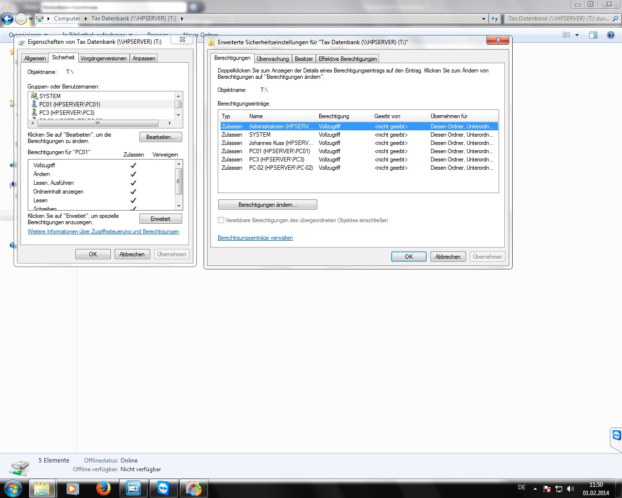Click the TeamViewer taskbar icon
Screen dimensions: 622x498
163,488
